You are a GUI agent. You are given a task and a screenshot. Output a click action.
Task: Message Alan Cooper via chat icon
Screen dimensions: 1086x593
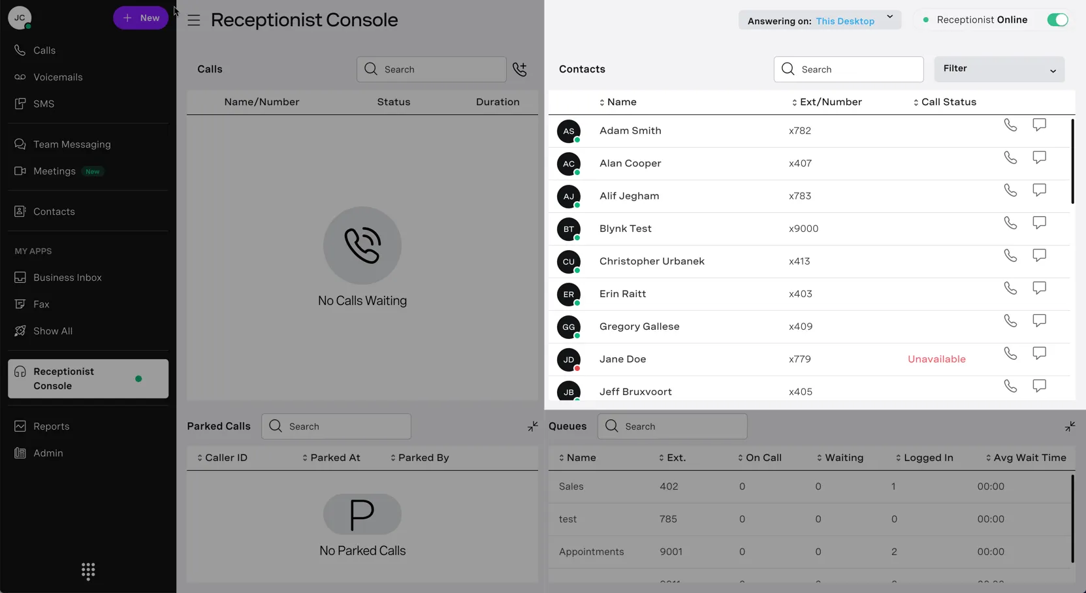(x=1039, y=157)
